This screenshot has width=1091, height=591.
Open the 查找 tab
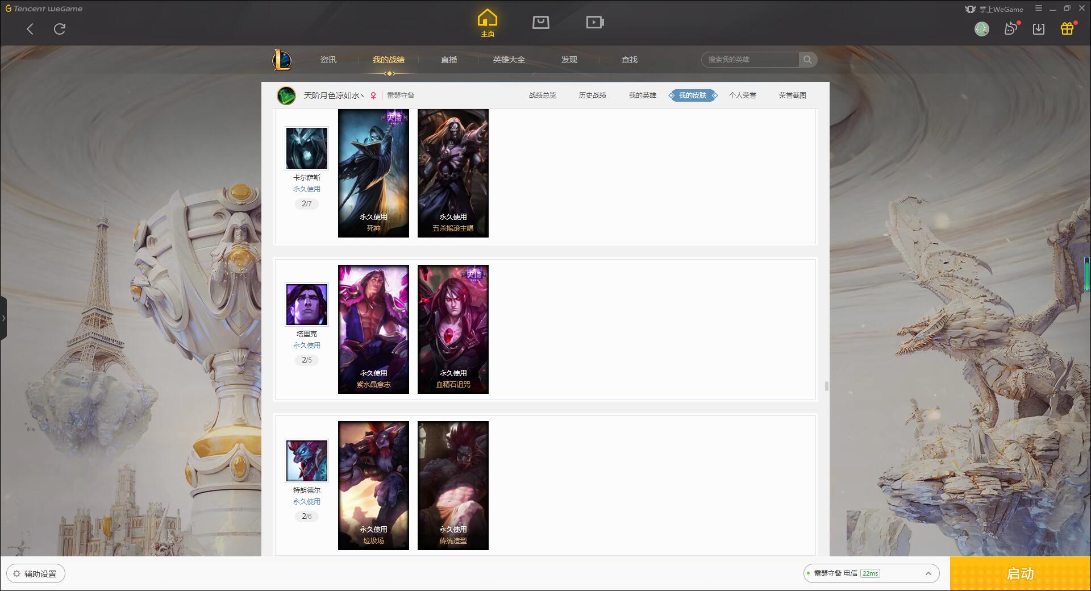click(x=630, y=60)
